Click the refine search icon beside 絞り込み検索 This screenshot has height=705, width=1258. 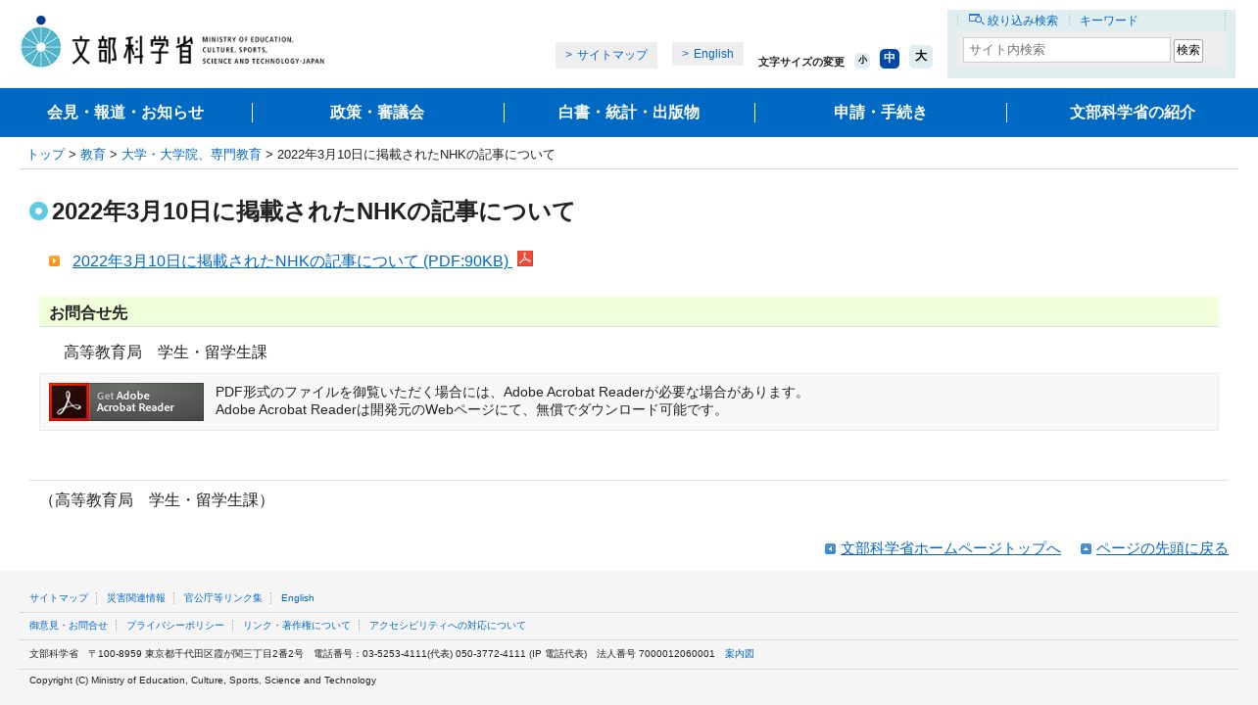pyautogui.click(x=976, y=19)
